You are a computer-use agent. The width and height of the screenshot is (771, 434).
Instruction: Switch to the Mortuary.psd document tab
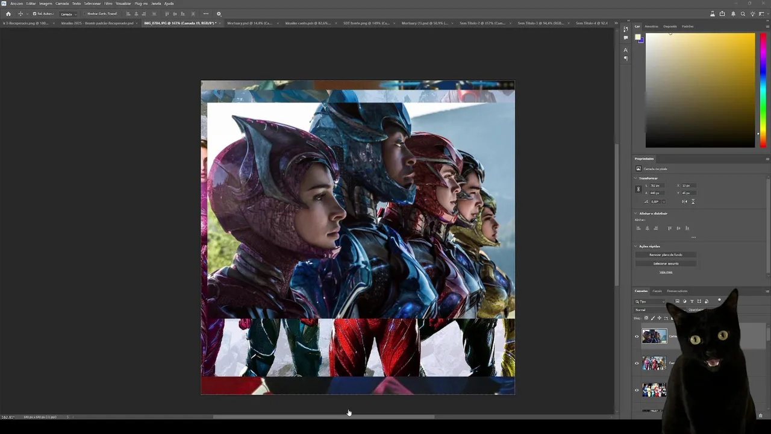(x=249, y=24)
